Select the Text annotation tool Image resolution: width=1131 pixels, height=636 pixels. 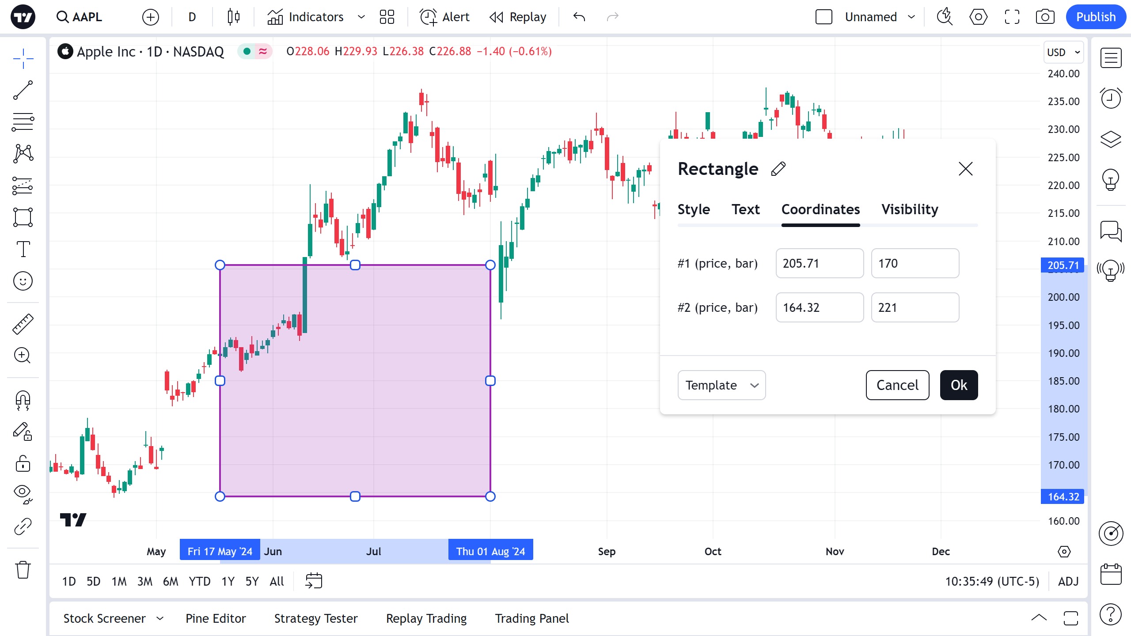click(x=23, y=249)
